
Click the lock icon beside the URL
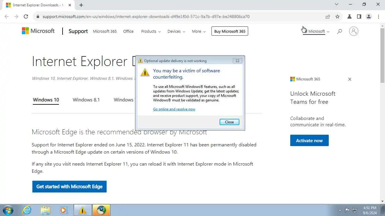pos(38,16)
